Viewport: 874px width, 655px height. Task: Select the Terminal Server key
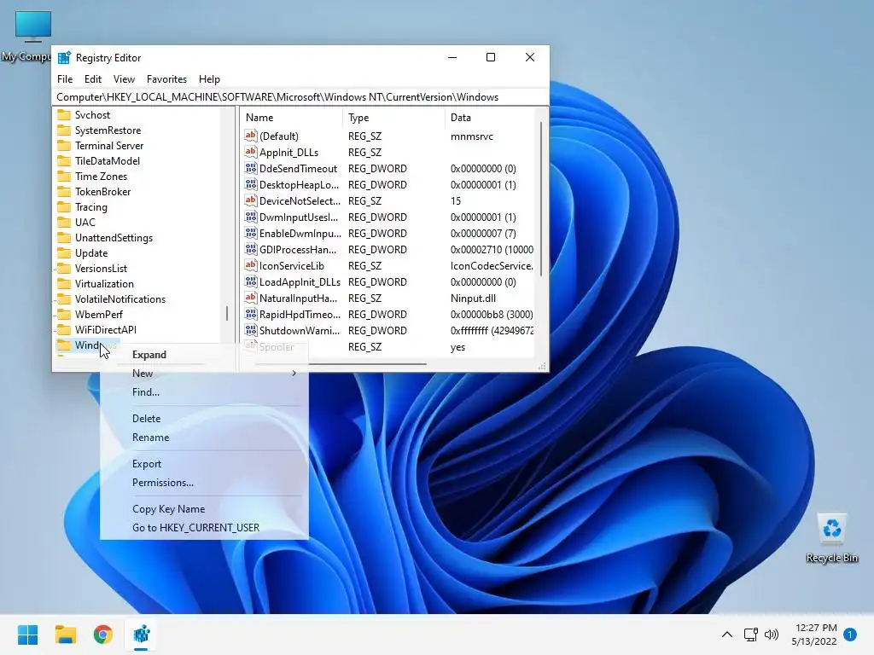tap(109, 145)
